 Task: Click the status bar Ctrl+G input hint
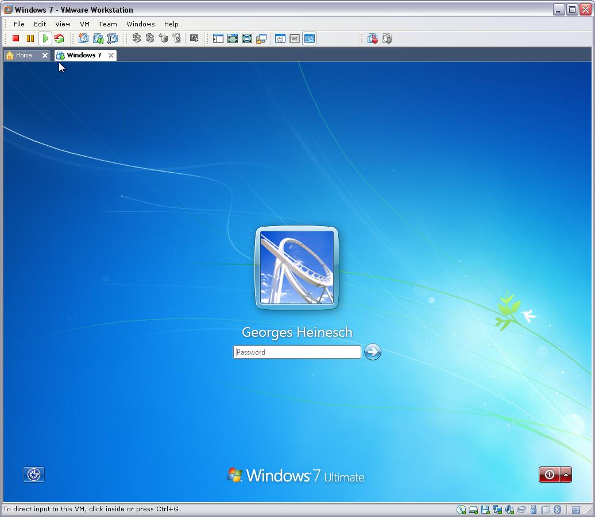point(92,509)
